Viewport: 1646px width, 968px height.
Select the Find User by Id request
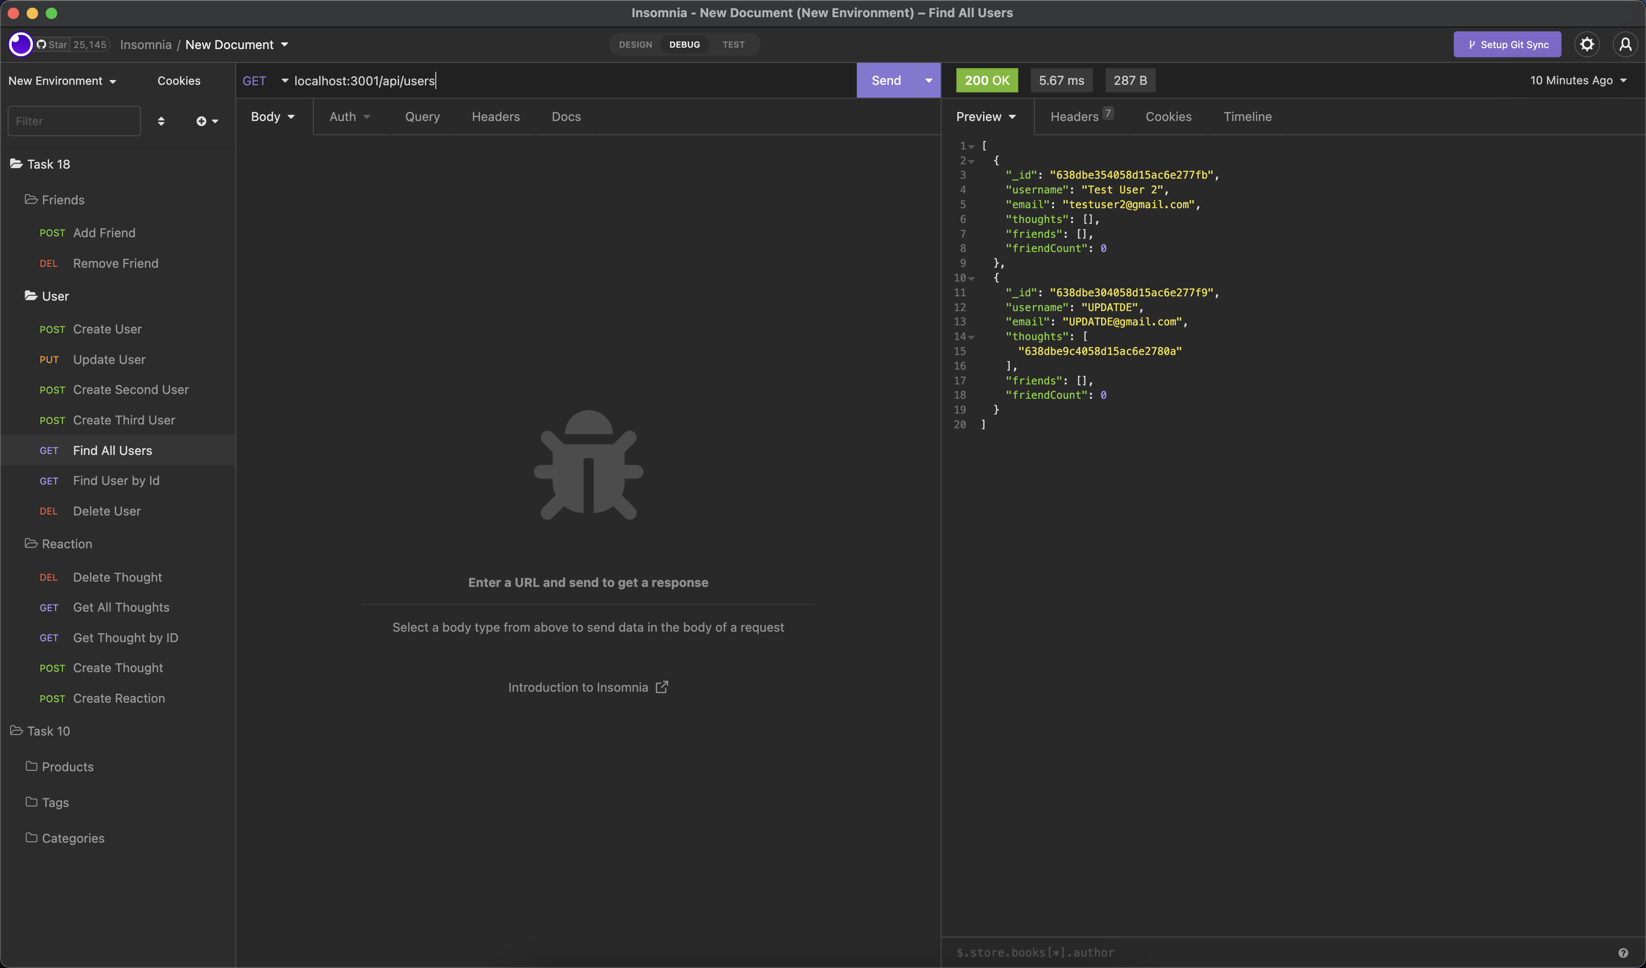coord(116,480)
